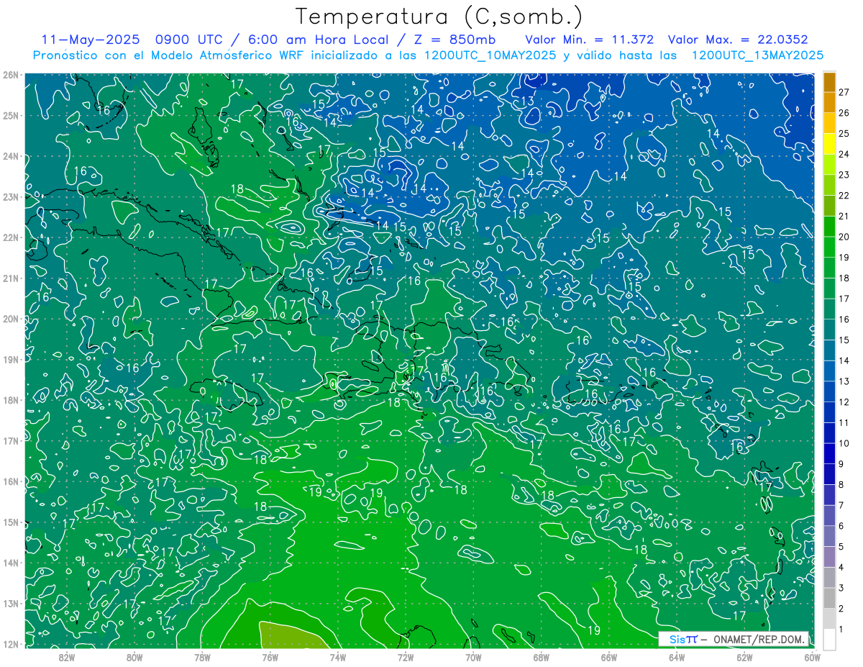Click the 60W longitude axis label
The width and height of the screenshot is (863, 667).
(812, 657)
